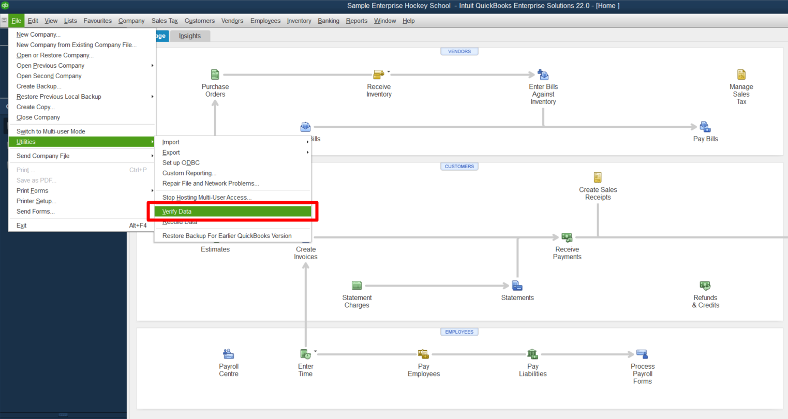Select Set up ODBC
The width and height of the screenshot is (788, 419).
(233, 163)
